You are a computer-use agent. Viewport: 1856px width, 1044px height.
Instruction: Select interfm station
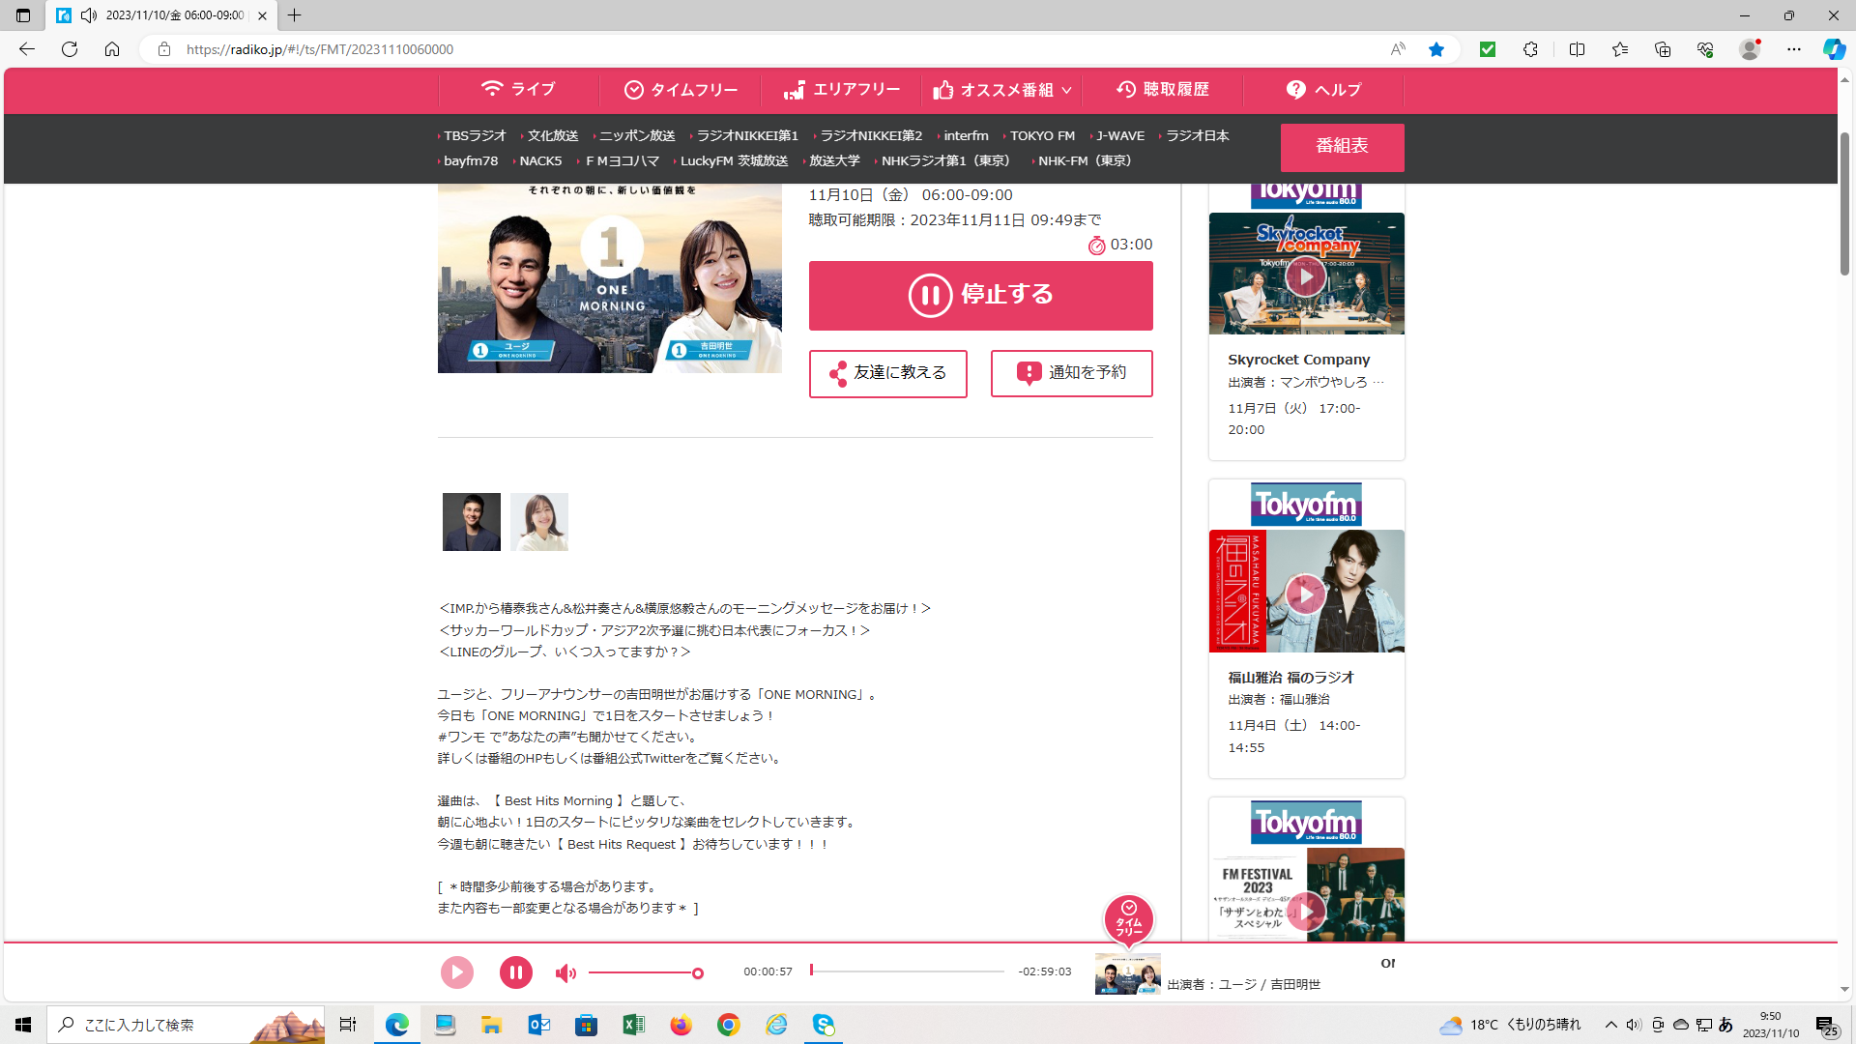click(965, 136)
